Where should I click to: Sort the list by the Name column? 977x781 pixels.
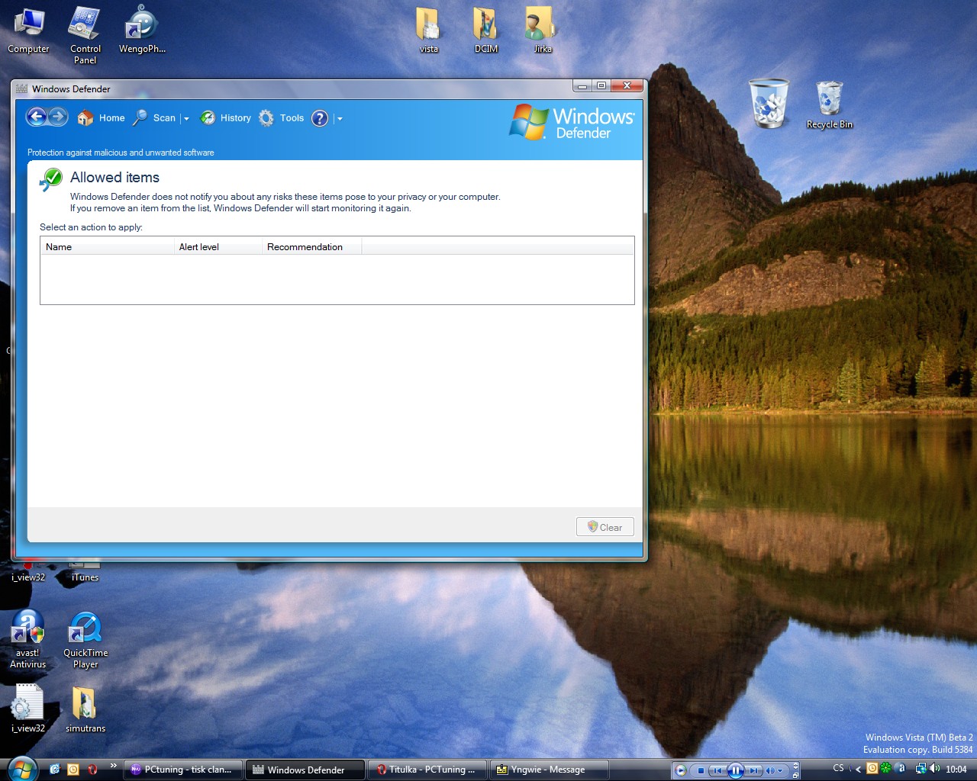click(107, 246)
